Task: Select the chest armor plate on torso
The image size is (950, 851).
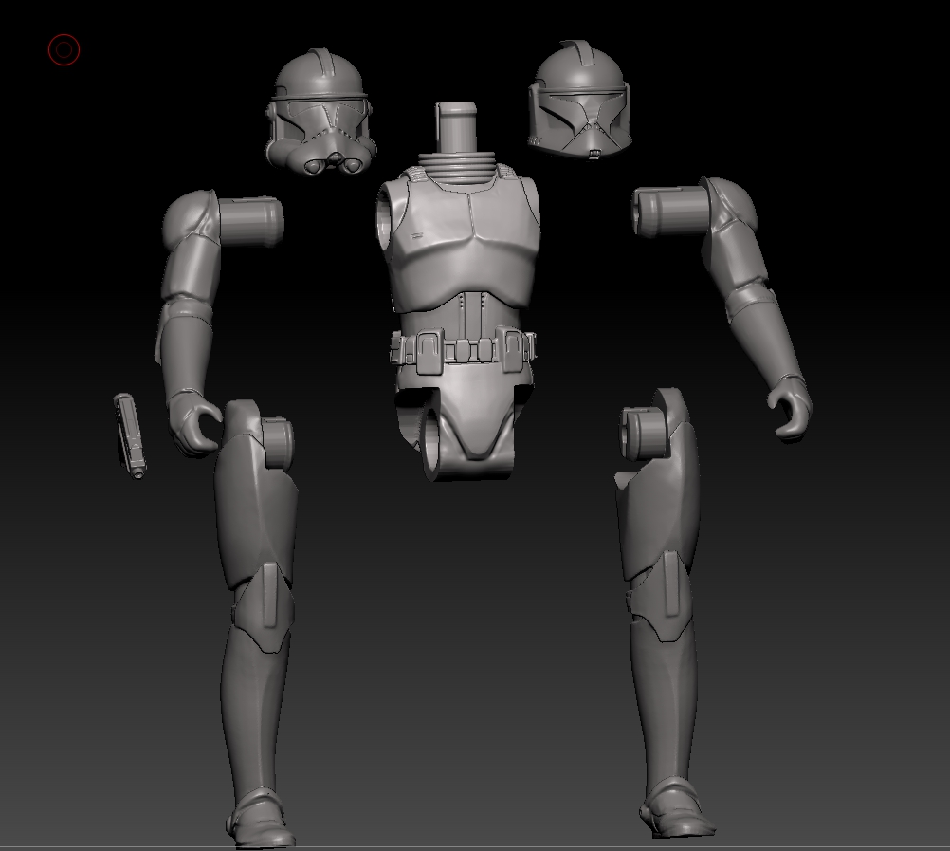Action: point(466,237)
